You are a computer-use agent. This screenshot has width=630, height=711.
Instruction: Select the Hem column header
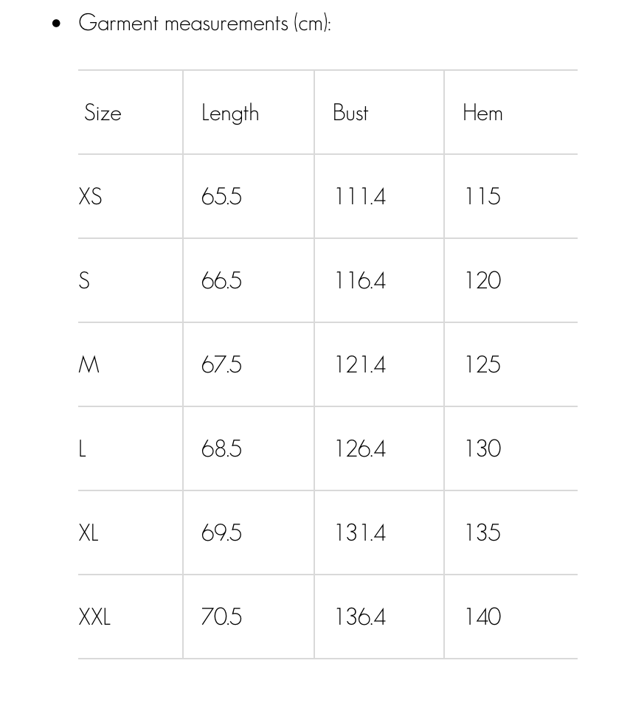click(x=482, y=113)
